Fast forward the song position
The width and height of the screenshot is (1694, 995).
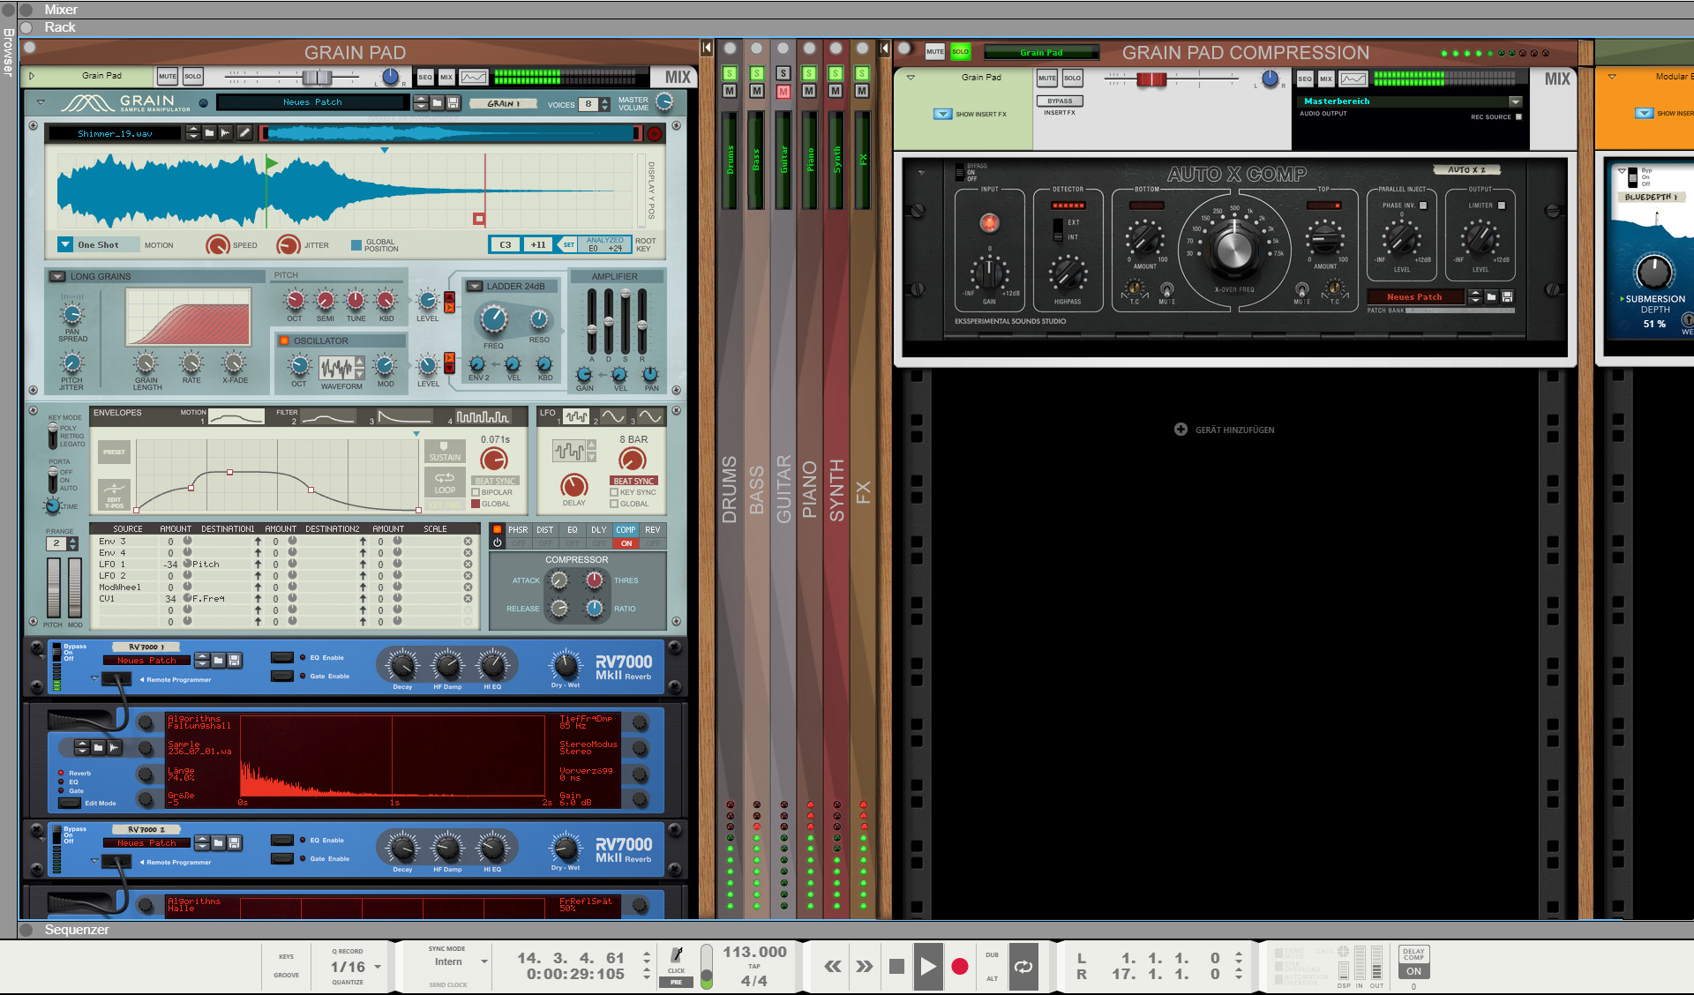coord(865,967)
